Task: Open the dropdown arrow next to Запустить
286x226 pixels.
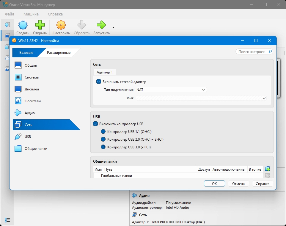Action: [113, 28]
